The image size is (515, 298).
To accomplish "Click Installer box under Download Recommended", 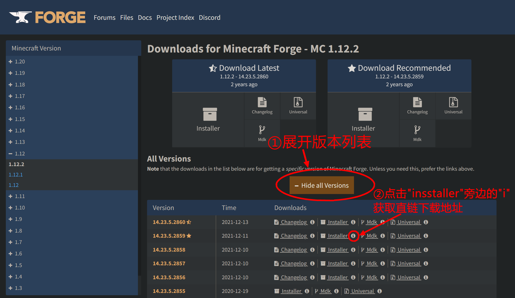I will (363, 120).
